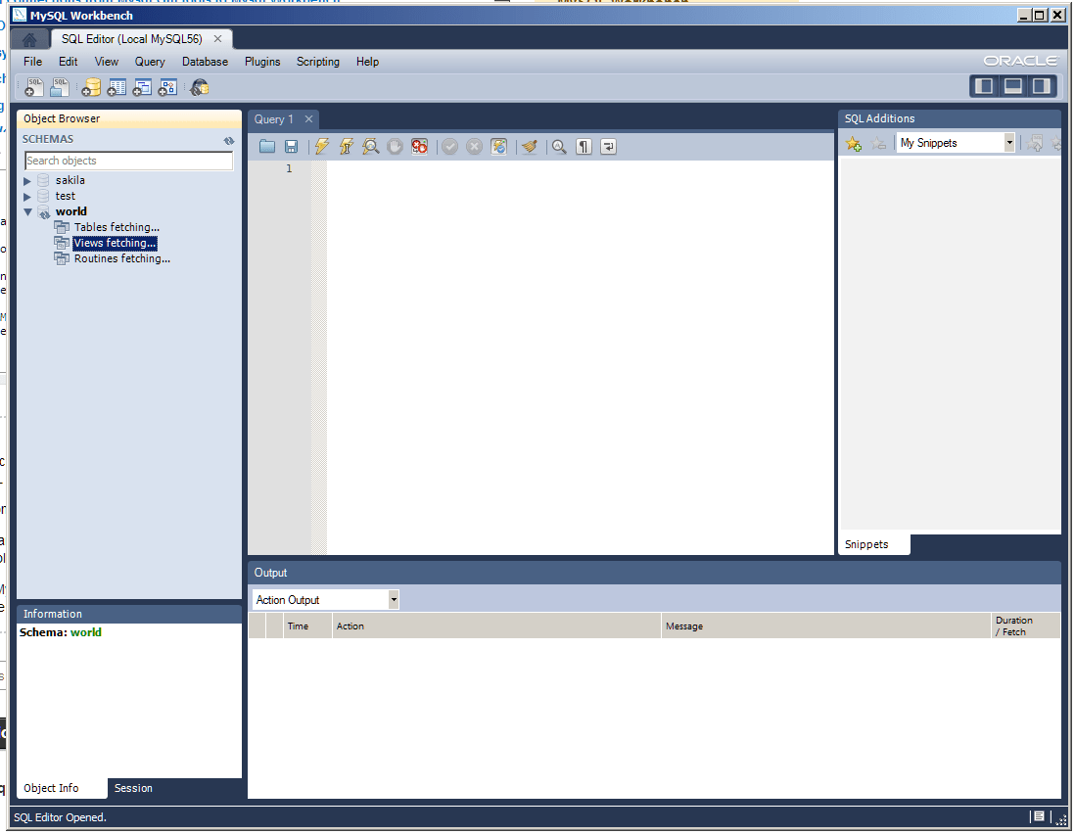Save script with floppy disk icon
1075x834 pixels.
292,146
